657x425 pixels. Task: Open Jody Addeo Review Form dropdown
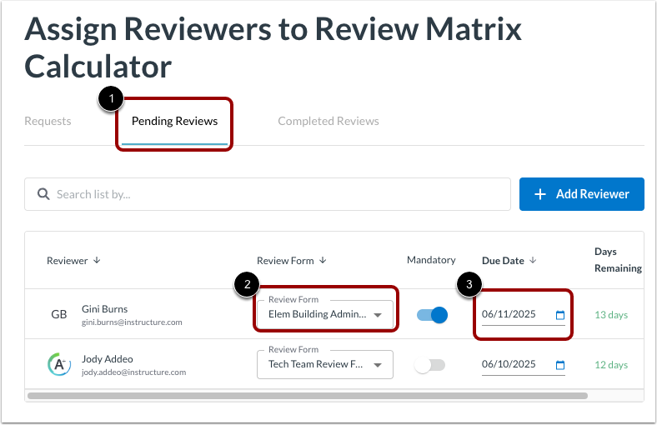click(x=325, y=364)
